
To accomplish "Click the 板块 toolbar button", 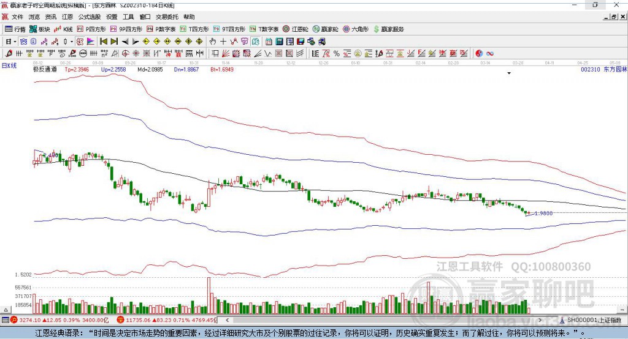I will [40, 29].
